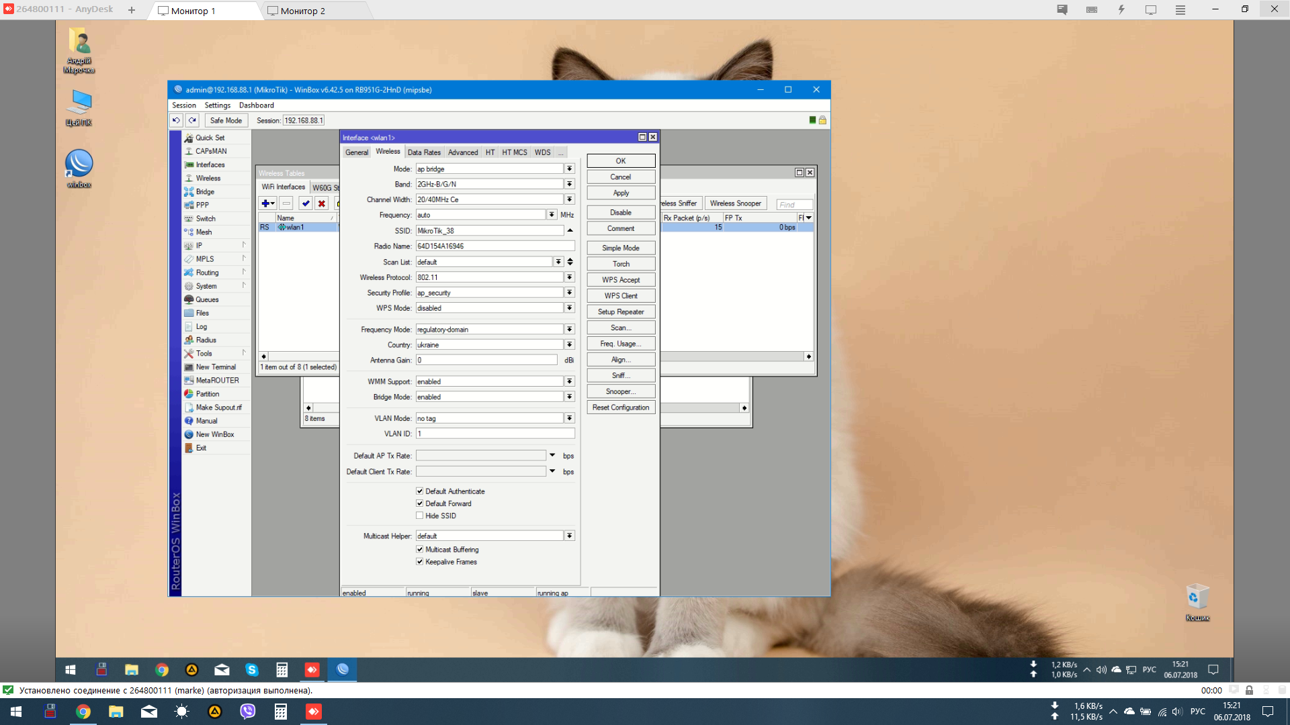Click the red X disable icon
The width and height of the screenshot is (1290, 725).
tap(322, 203)
